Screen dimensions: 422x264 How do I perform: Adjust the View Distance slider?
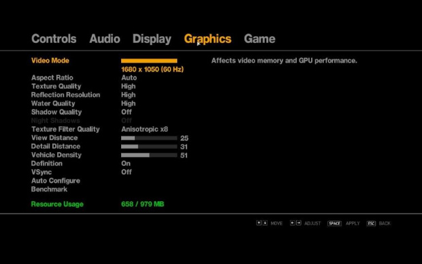149,138
